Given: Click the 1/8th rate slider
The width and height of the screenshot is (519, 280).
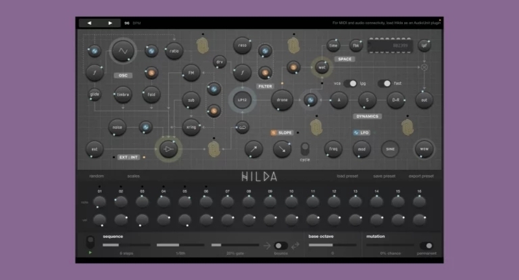Looking at the screenshot, I should pyautogui.click(x=180, y=245).
